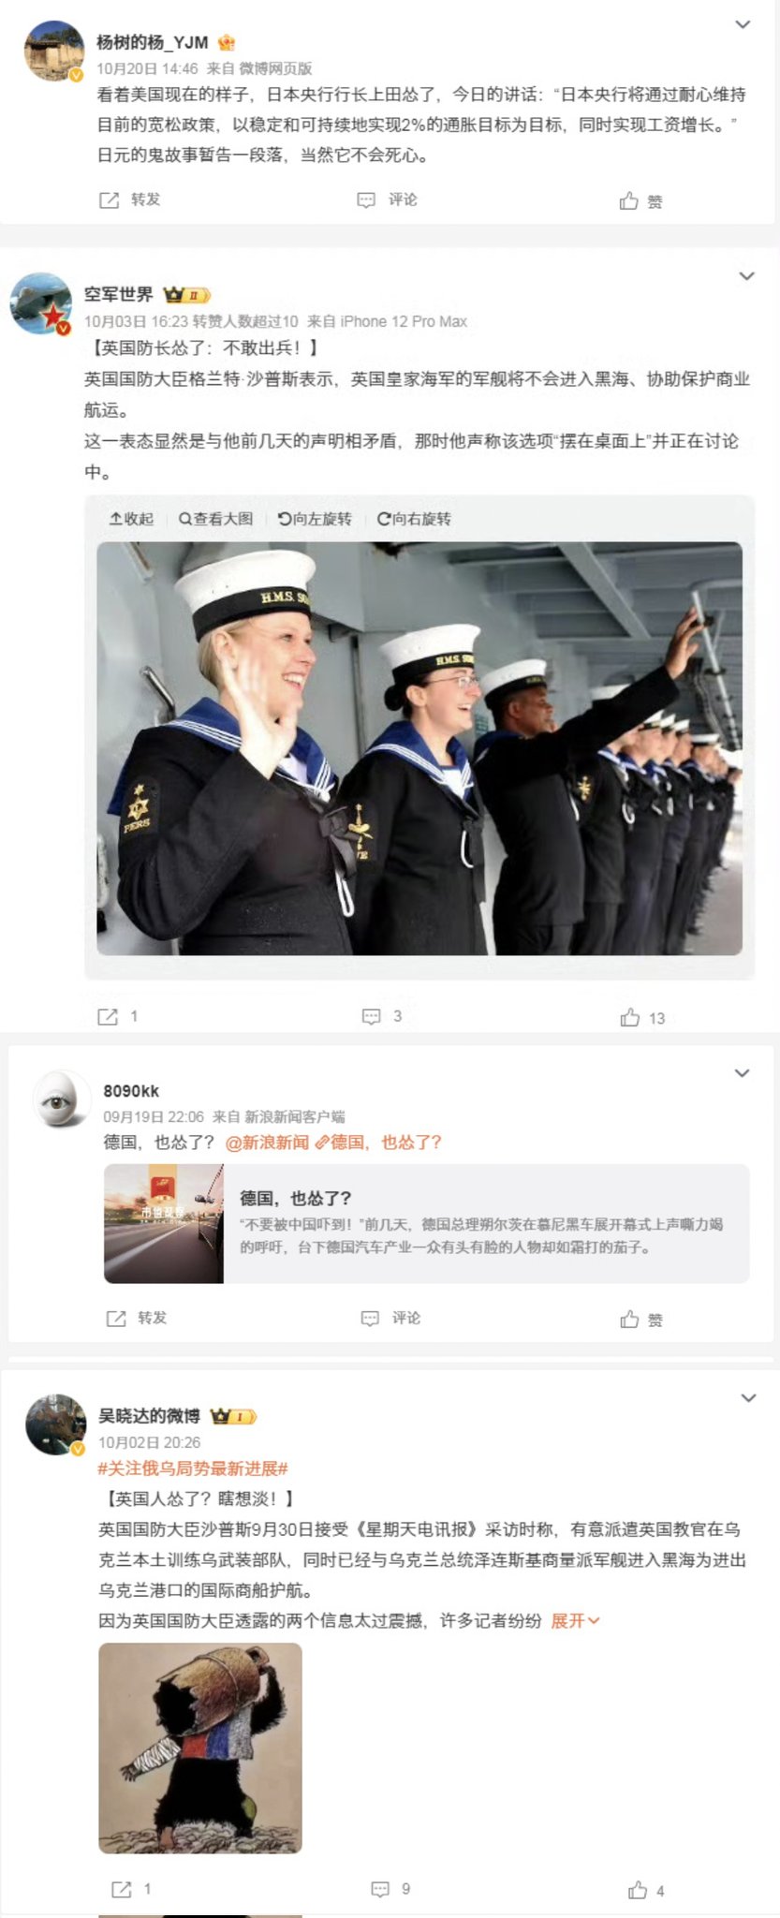Collapse image with 收起 button
Viewport: 780px width, 1918px height.
pos(131,519)
